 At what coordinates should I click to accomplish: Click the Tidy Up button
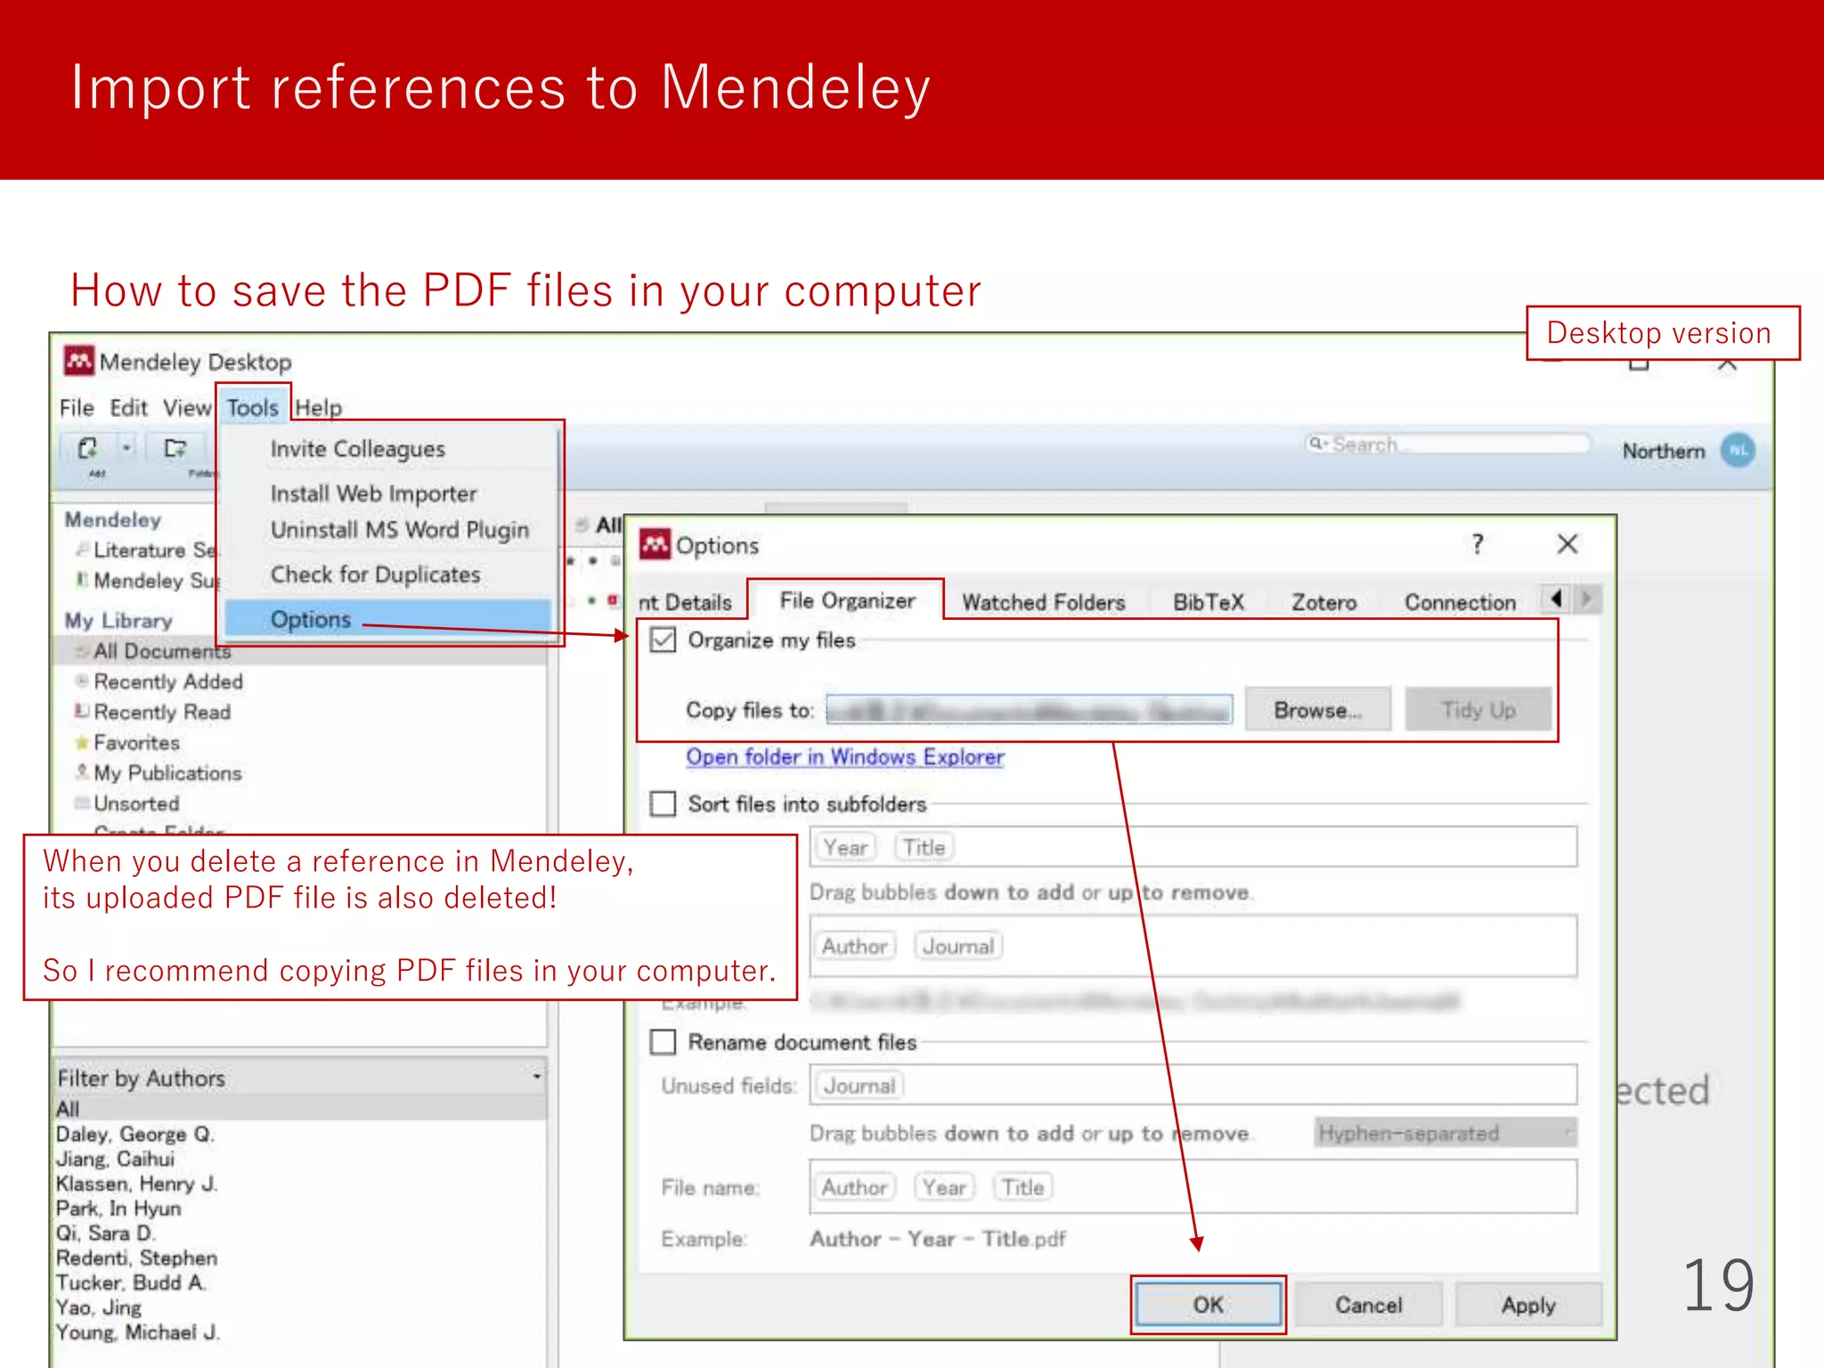(x=1478, y=709)
